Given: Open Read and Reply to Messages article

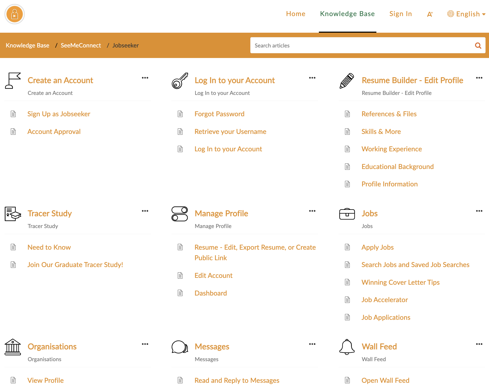Looking at the screenshot, I should 237,380.
